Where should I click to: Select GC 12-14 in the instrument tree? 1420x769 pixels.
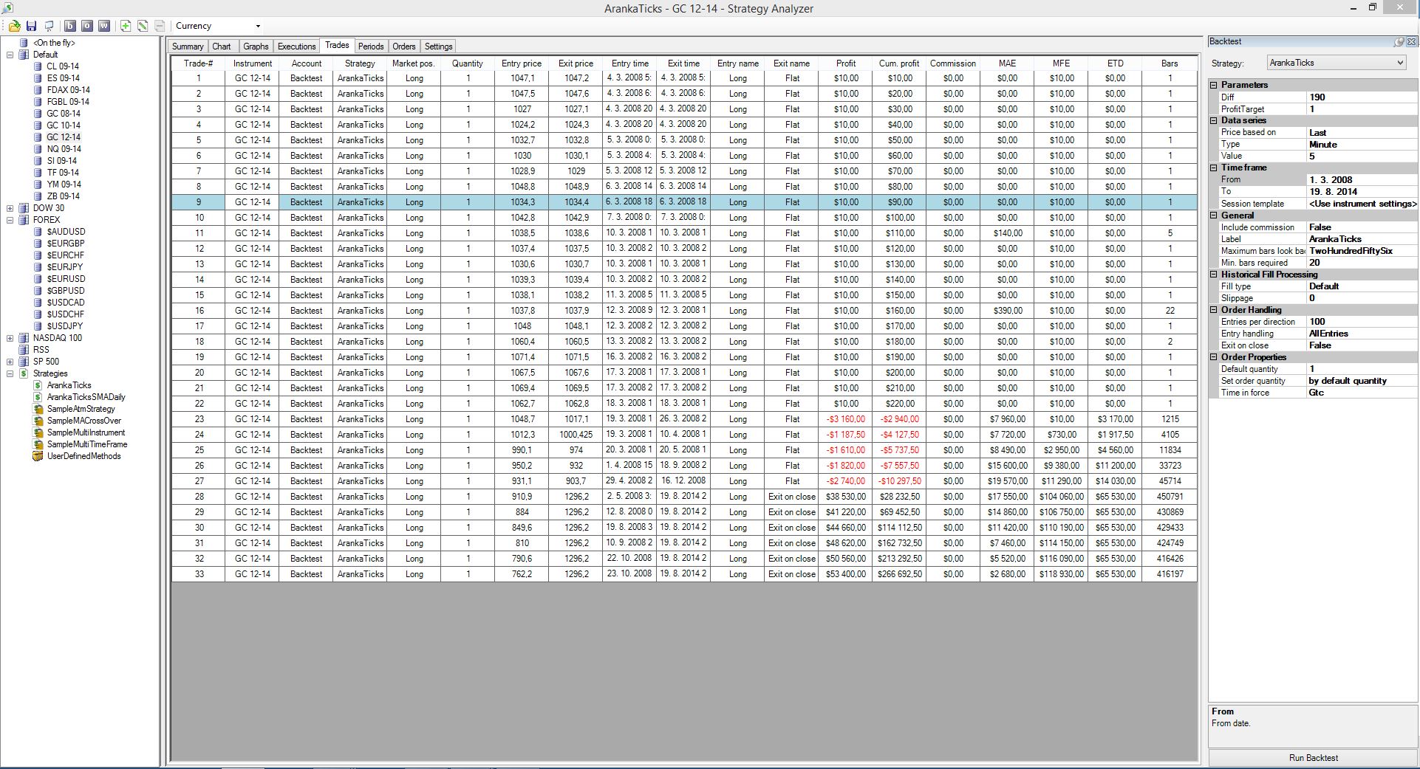coord(64,137)
